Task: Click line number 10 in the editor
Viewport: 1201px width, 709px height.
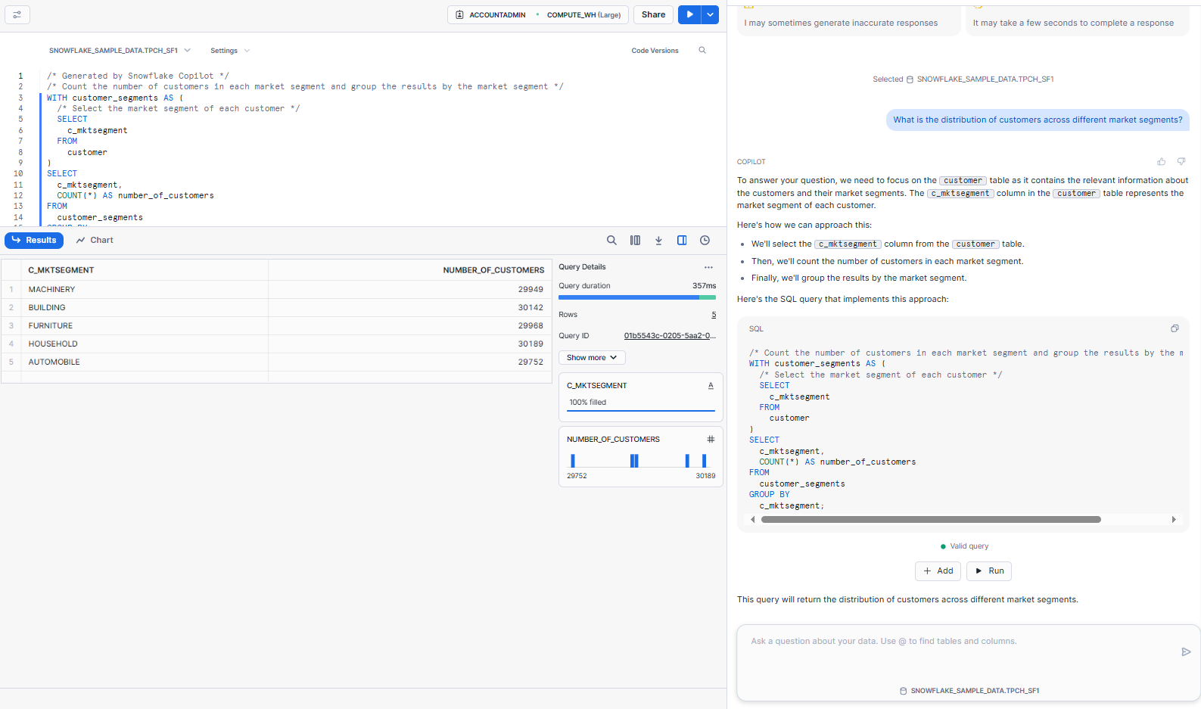Action: [x=18, y=174]
